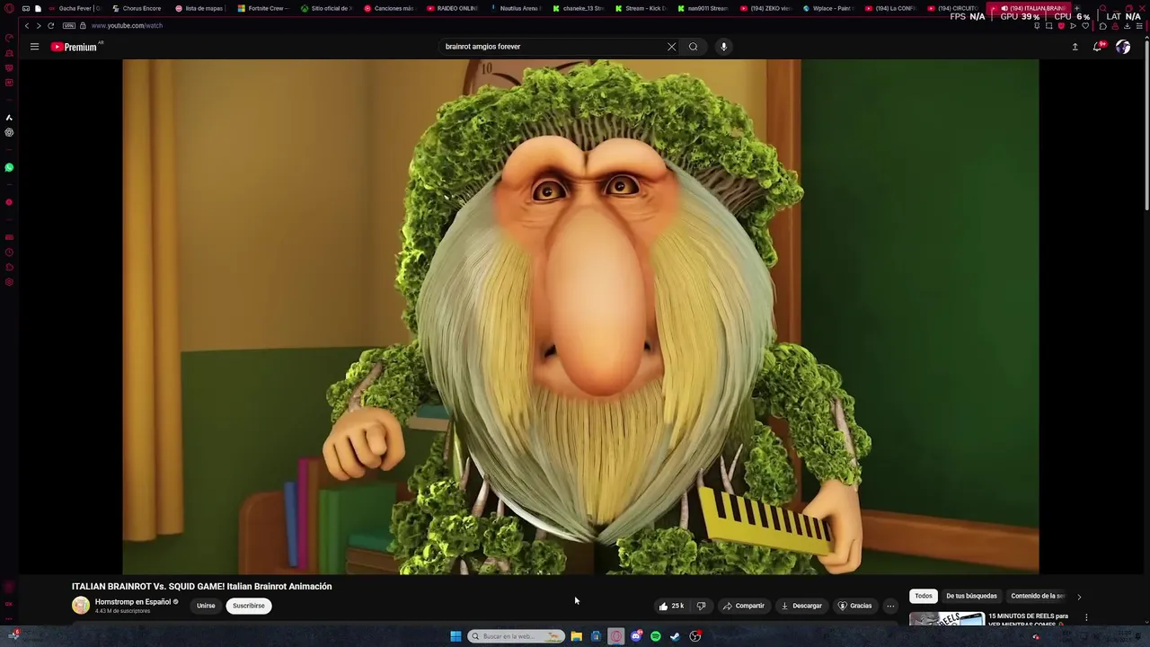This screenshot has height=647, width=1150.
Task: Start voice search with the microphone
Action: click(723, 47)
